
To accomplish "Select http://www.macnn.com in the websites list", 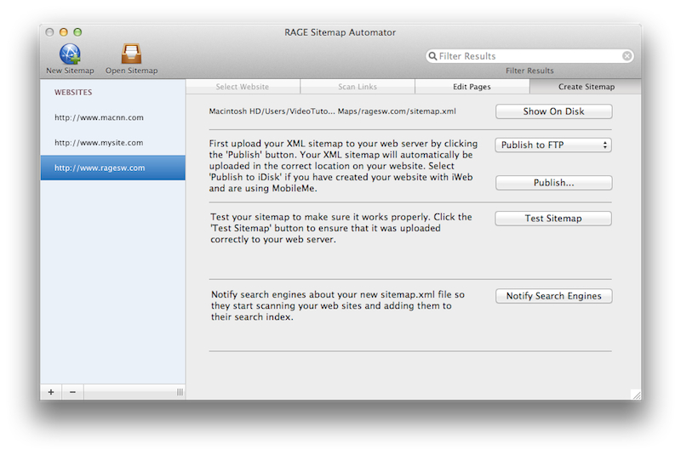I will point(113,117).
